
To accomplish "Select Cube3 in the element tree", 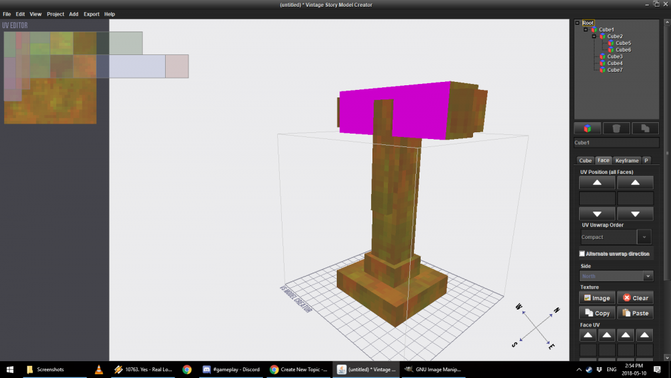I will 615,56.
